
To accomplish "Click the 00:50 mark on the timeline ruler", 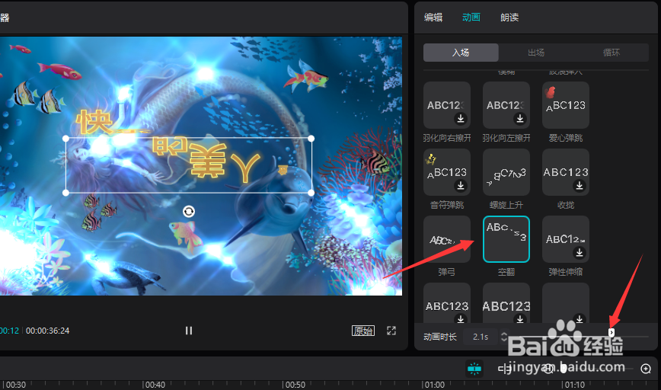I will click(x=295, y=385).
